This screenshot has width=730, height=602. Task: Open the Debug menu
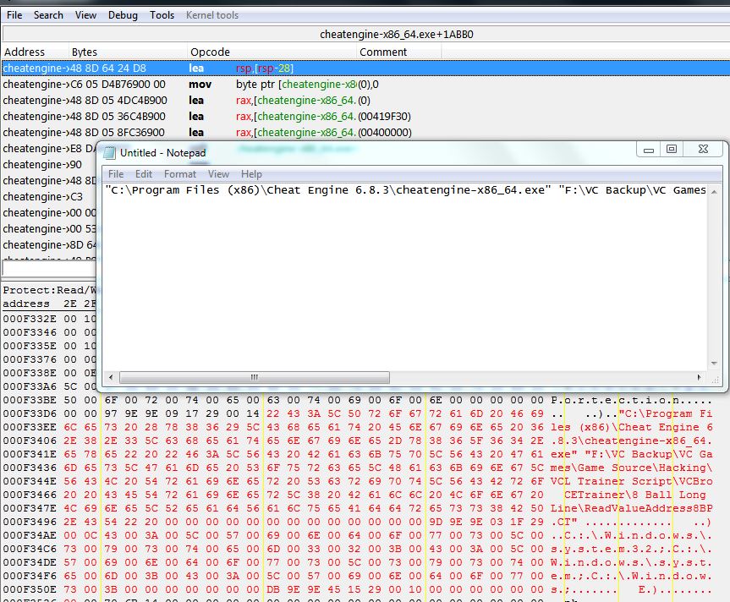[x=123, y=15]
